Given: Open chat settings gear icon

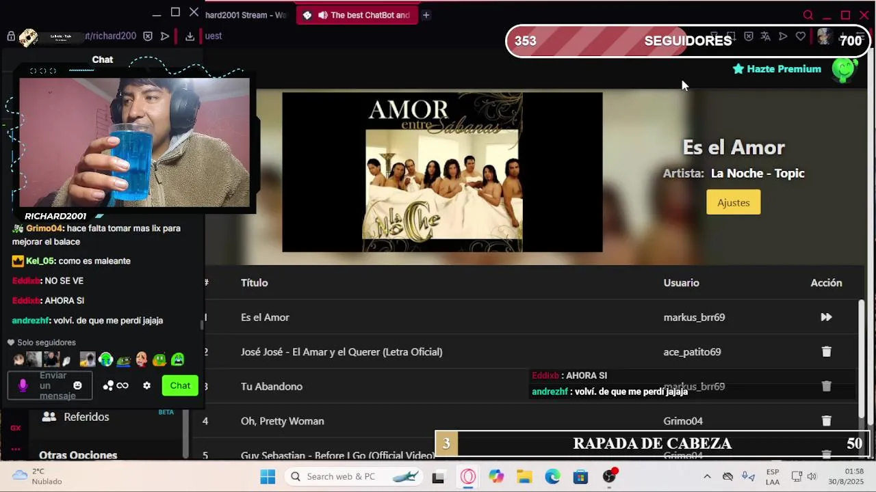Looking at the screenshot, I should click(x=146, y=385).
